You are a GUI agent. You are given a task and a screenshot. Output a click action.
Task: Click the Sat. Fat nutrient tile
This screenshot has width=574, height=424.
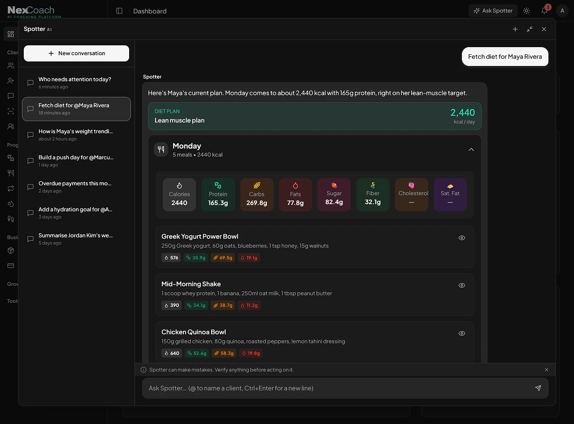pyautogui.click(x=450, y=195)
